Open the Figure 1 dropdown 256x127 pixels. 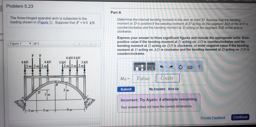pos(20,44)
